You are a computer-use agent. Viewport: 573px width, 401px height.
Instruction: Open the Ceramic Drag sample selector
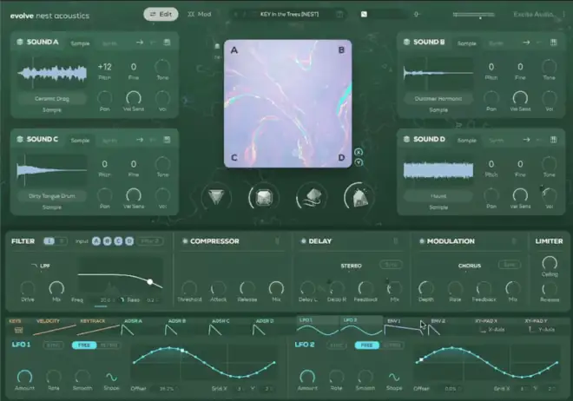[52, 99]
